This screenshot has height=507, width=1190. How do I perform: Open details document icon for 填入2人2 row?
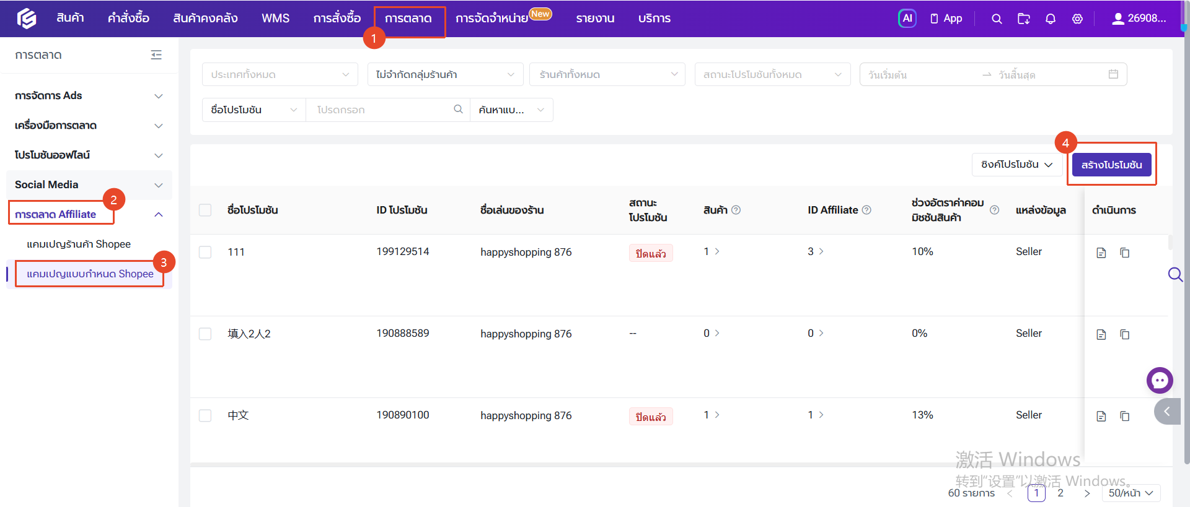(1101, 334)
